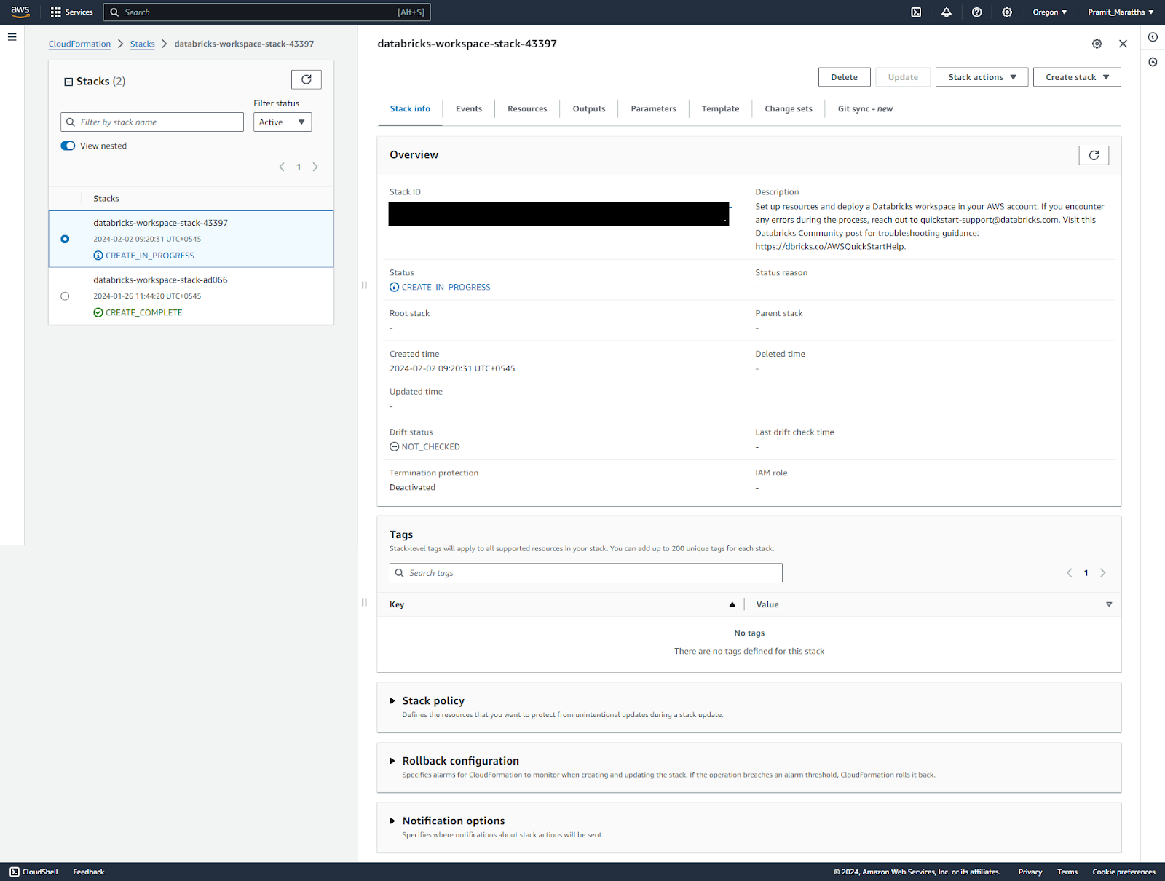Open the notifications bell
Screen dimensions: 1165x881
pos(946,12)
